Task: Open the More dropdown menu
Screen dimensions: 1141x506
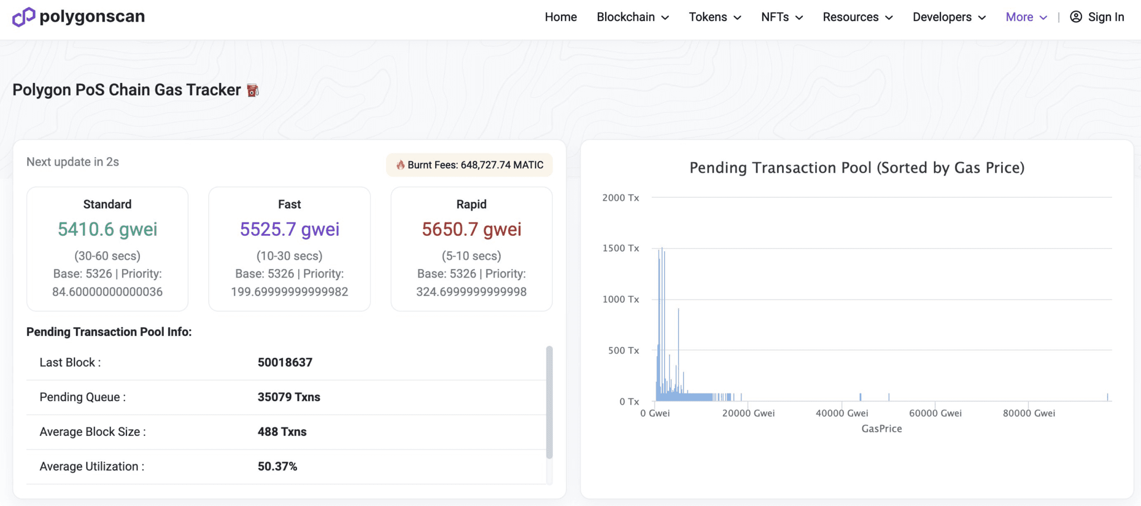Action: pos(1026,17)
